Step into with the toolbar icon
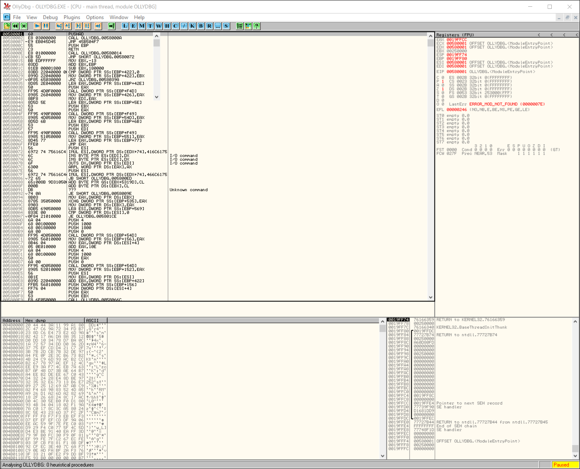 pyautogui.click(x=59, y=26)
